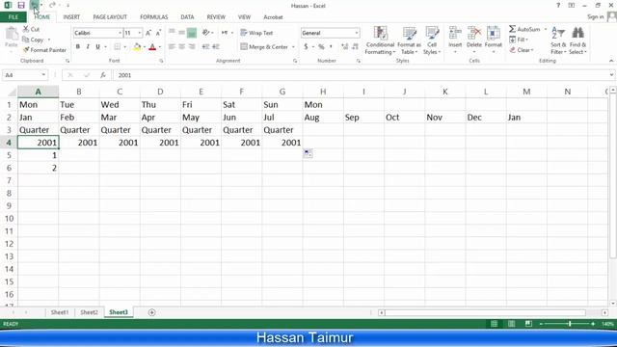617x347 pixels.
Task: Redo action in quick access toolbar
Action: coord(52,5)
